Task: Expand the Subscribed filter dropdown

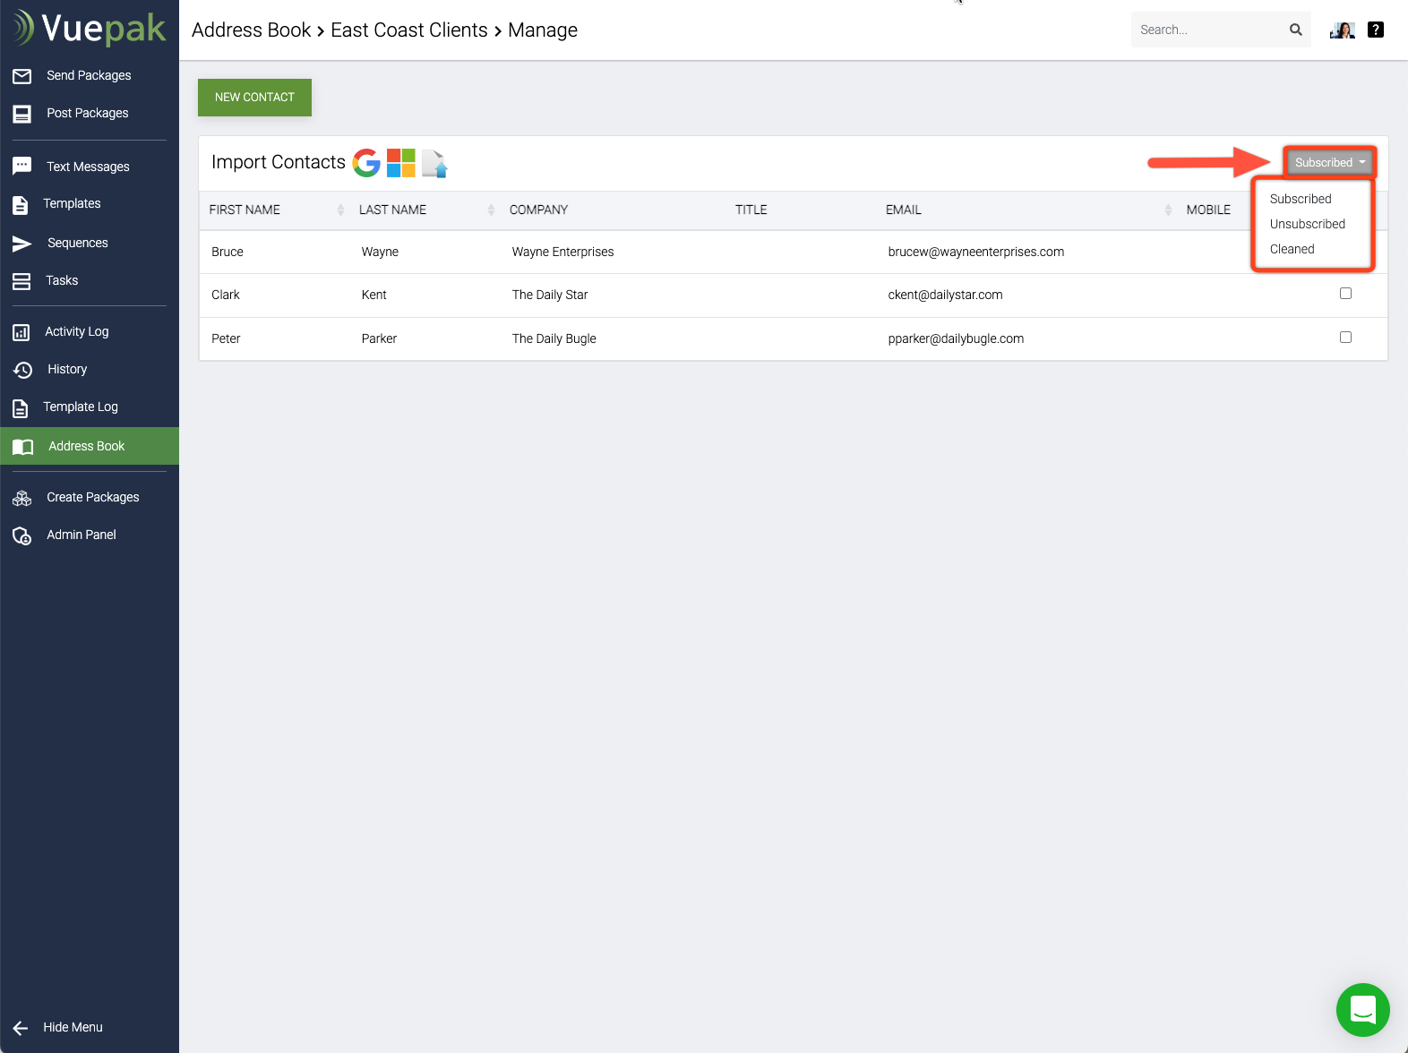Action: (1329, 163)
